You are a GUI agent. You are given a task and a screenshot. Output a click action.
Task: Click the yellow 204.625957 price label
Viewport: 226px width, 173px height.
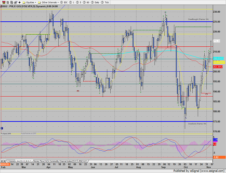coord(219,62)
